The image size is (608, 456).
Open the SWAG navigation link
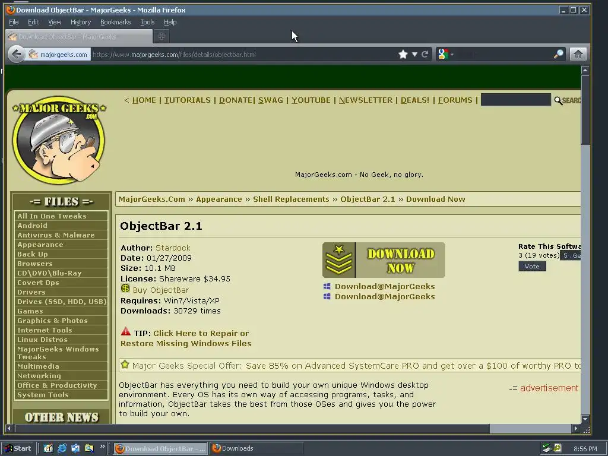271,100
